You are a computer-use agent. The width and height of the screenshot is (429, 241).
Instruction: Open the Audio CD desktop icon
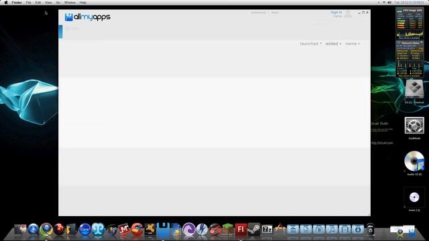pos(414,163)
